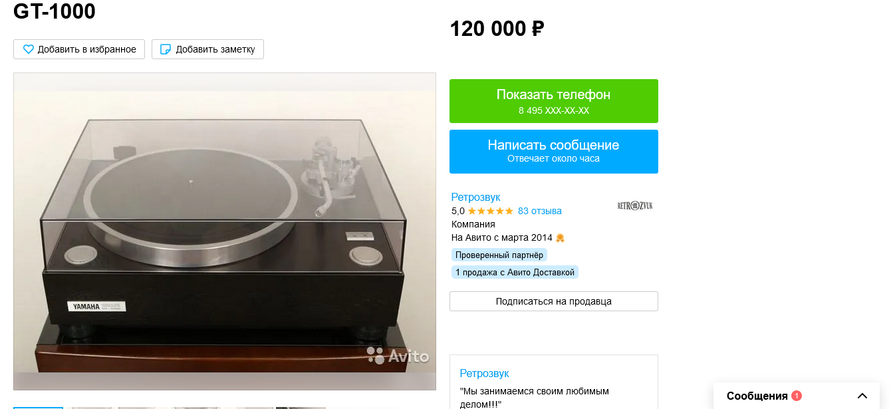Click the badge icon after 'с марта 2014'

coord(560,237)
